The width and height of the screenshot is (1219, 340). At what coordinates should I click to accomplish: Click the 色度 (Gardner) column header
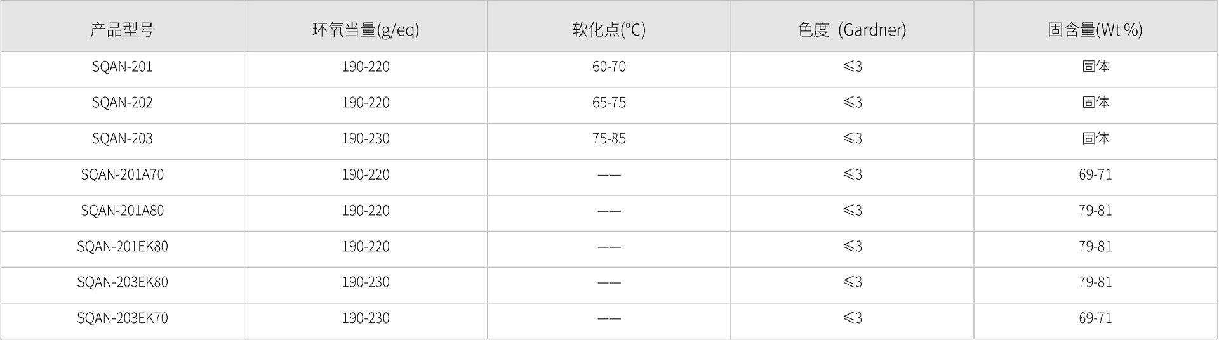[852, 29]
